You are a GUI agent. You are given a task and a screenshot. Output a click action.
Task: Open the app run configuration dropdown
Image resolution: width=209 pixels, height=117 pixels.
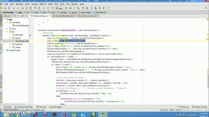point(60,8)
